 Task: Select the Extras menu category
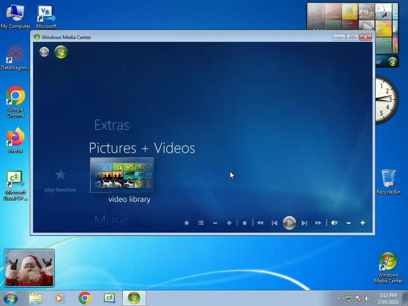112,125
